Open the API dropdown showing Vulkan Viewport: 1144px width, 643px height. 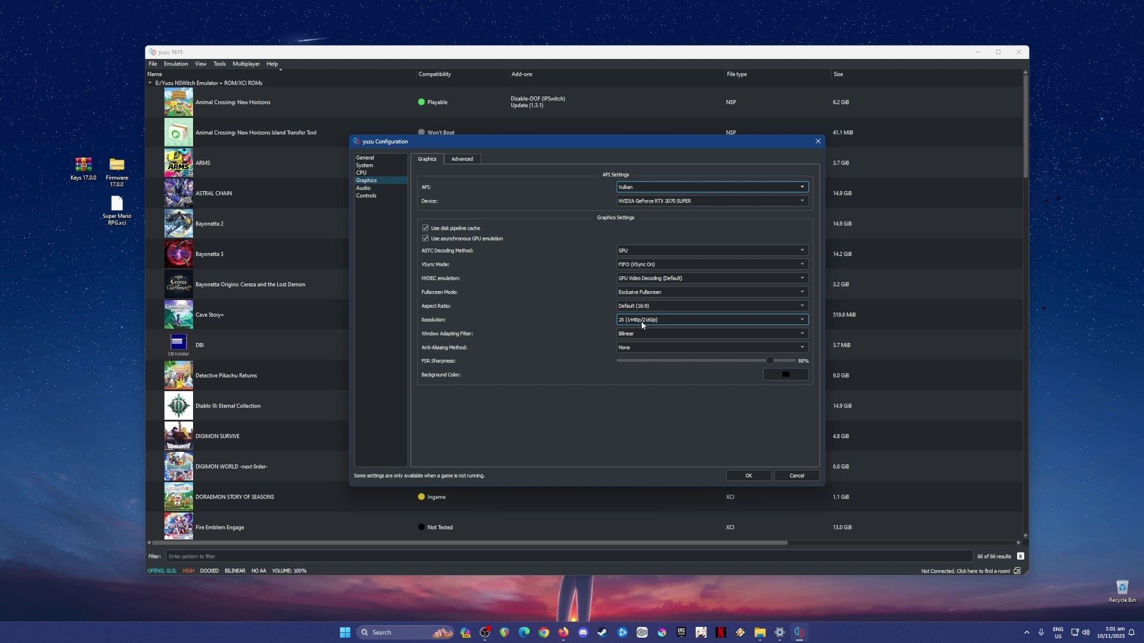point(712,187)
